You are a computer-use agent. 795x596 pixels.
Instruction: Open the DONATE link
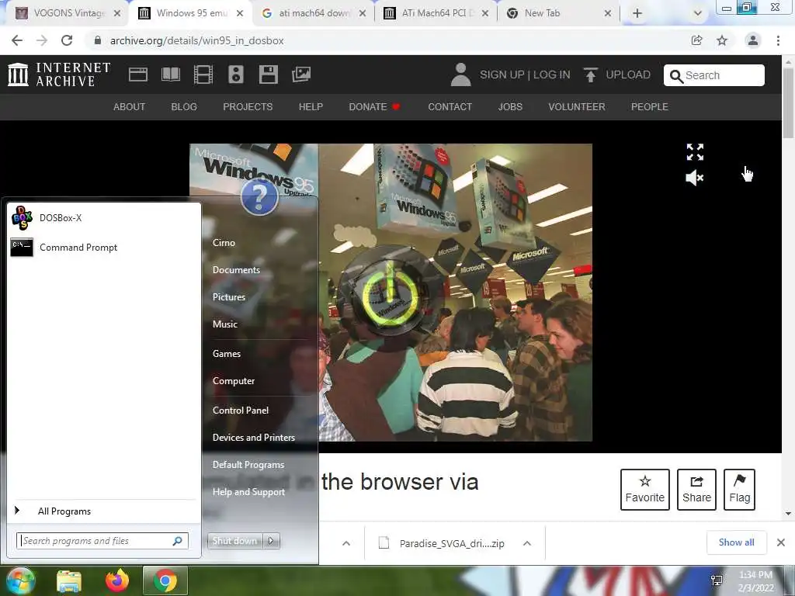pyautogui.click(x=375, y=107)
